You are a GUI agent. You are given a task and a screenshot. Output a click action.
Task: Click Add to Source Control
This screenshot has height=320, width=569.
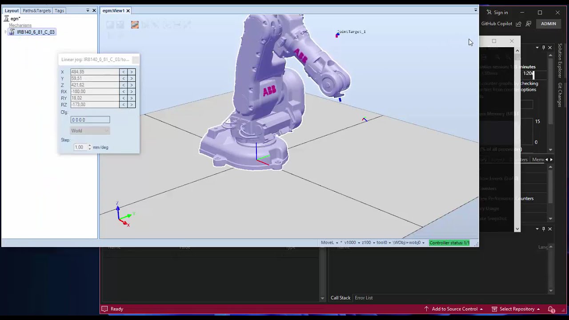pos(453,309)
